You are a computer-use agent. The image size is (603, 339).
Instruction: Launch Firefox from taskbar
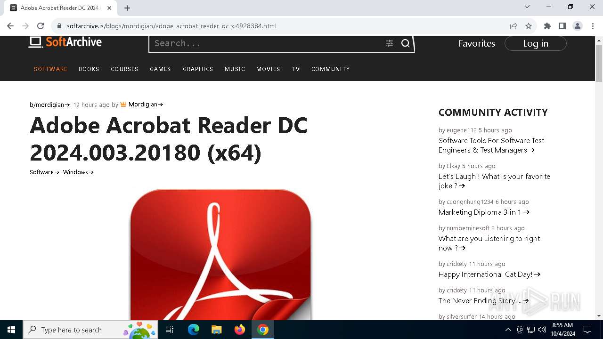[240, 330]
